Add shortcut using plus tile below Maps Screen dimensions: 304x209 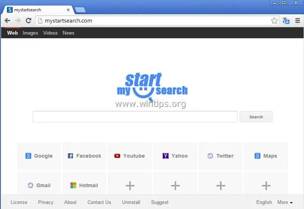pyautogui.click(x=266, y=183)
